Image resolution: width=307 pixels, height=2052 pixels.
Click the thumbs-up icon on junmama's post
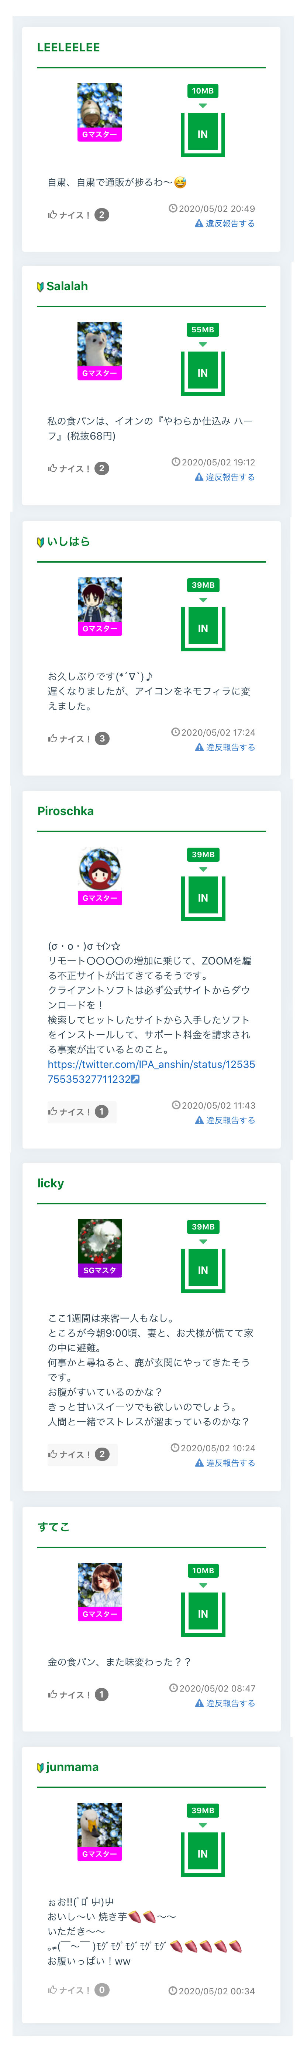pos(52,1989)
